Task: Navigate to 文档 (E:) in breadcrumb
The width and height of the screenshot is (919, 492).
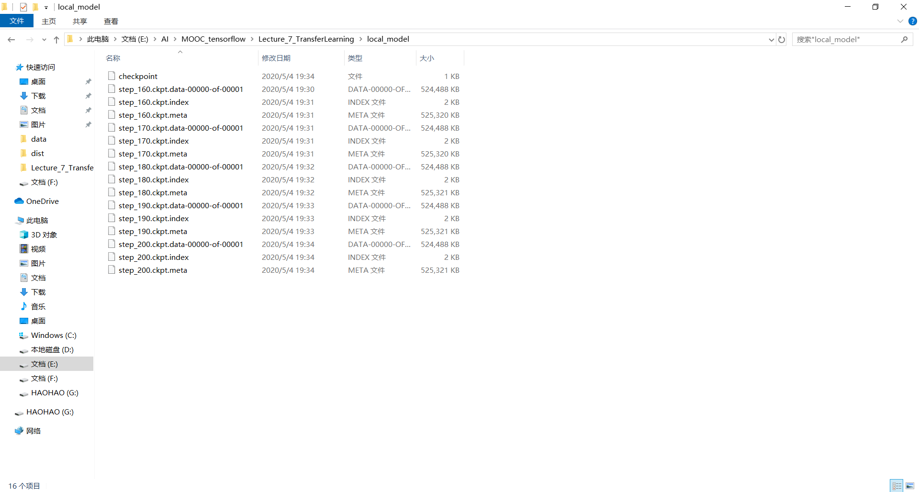Action: (x=135, y=39)
